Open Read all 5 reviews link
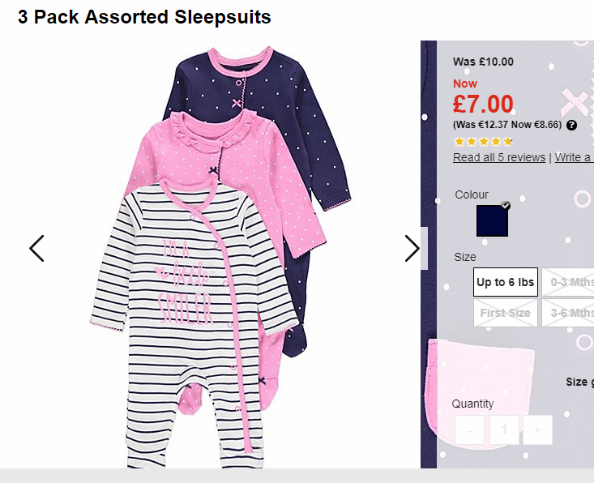 tap(499, 157)
